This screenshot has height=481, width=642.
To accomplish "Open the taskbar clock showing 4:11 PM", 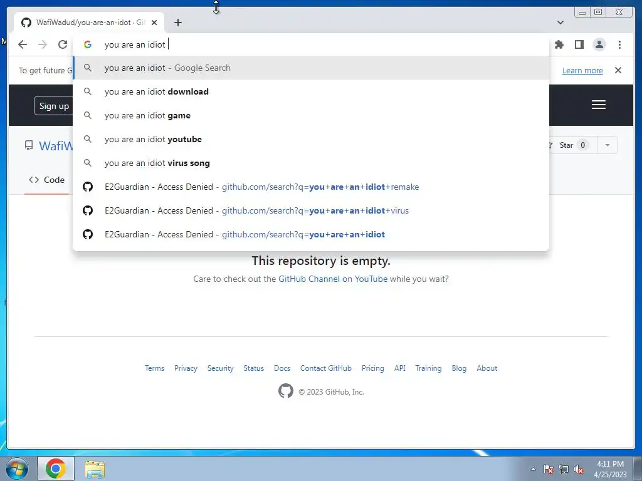I will click(x=610, y=469).
